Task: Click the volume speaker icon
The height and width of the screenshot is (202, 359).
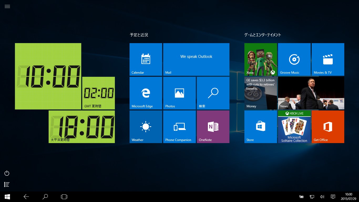Action: pyautogui.click(x=322, y=197)
